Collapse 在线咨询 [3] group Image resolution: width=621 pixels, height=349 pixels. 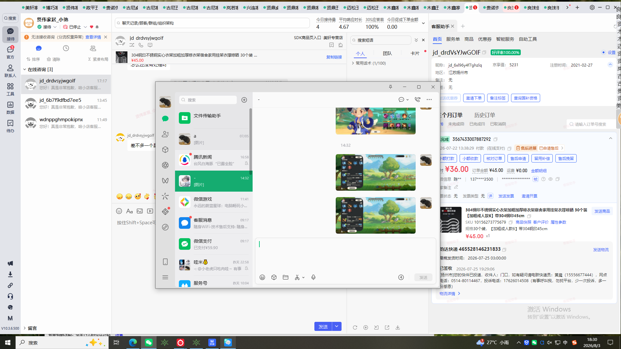(x=25, y=69)
